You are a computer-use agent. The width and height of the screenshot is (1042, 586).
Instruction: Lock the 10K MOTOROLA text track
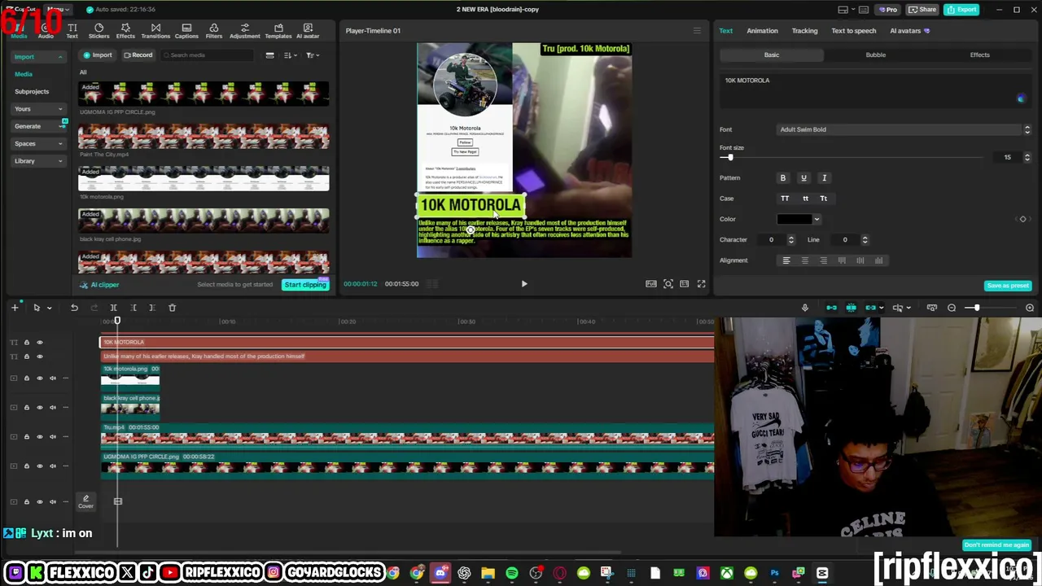(26, 343)
